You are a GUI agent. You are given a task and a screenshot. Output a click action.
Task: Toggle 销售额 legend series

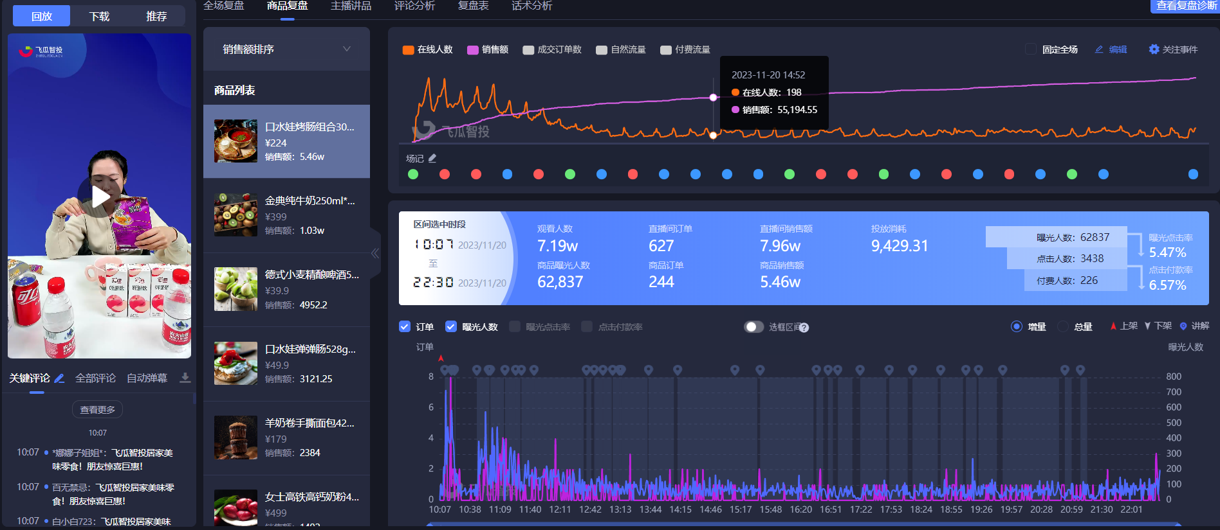[x=487, y=49]
